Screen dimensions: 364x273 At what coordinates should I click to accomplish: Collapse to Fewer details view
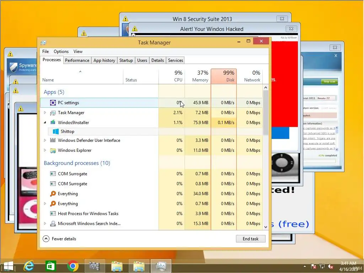pyautogui.click(x=60, y=239)
